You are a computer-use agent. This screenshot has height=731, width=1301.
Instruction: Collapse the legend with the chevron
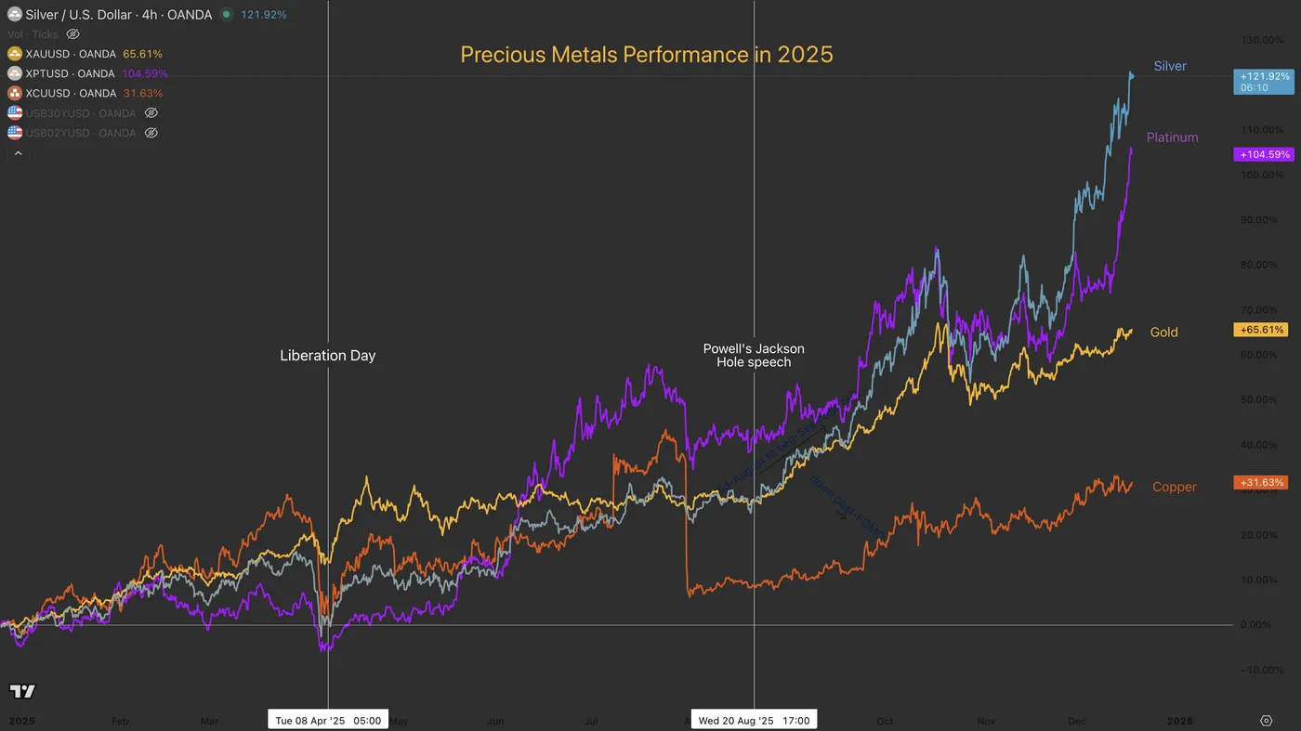coord(19,153)
